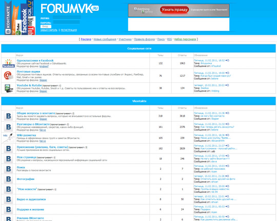Image resolution: width=277 pixels, height=221 pixels.
Task: Open the Социальные сети category header
Action: [139, 49]
